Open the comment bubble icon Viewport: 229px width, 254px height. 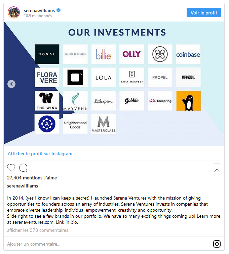[23, 168]
